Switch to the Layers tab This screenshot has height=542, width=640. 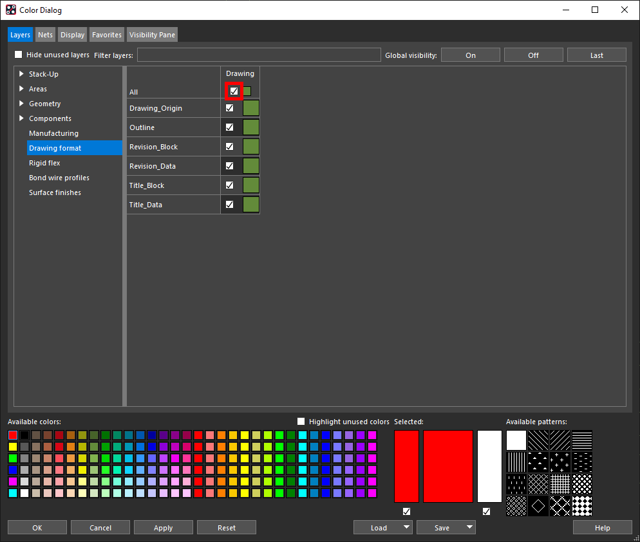(21, 35)
